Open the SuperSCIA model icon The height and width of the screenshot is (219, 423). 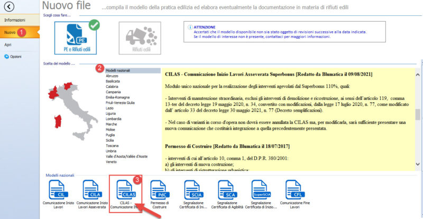260,194
